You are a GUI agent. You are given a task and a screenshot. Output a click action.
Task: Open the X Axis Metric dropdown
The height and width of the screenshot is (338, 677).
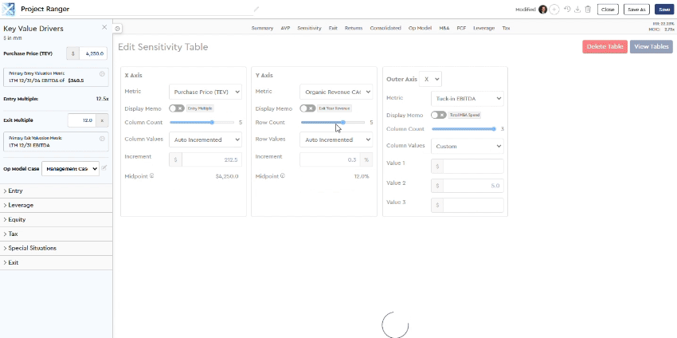[206, 92]
